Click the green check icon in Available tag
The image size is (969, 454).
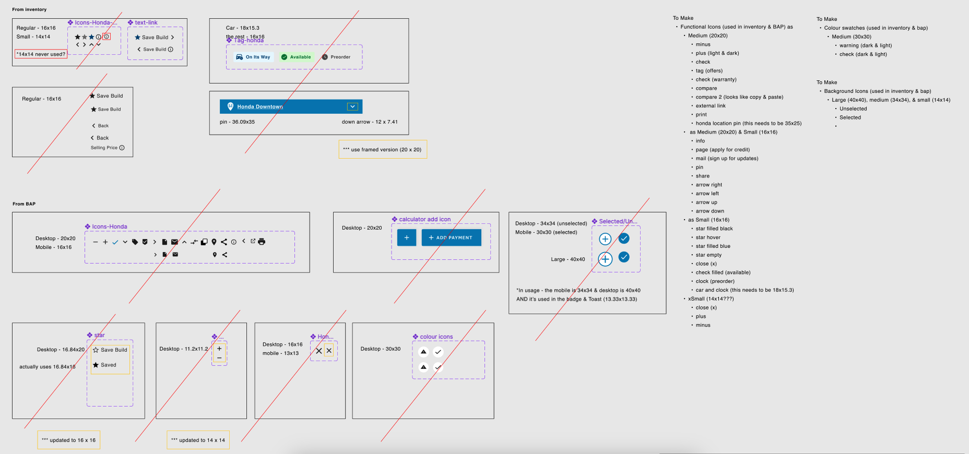284,57
